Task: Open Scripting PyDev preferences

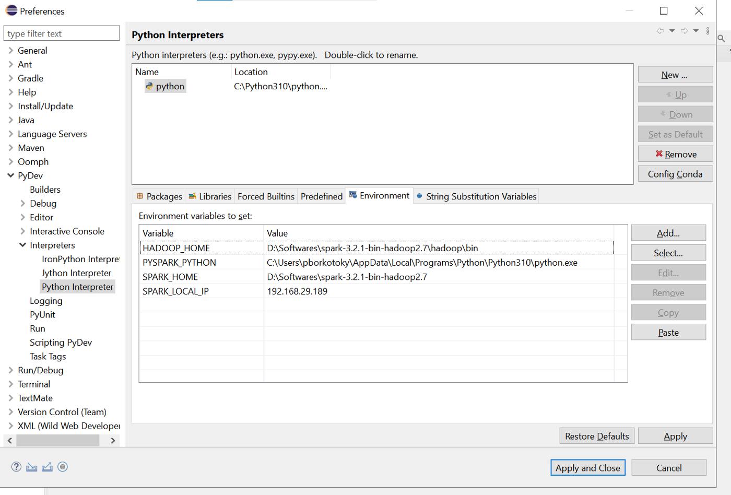Action: pos(61,343)
